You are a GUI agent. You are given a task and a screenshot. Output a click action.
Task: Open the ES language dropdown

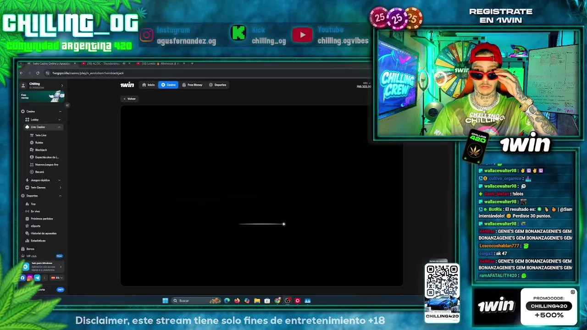56,278
